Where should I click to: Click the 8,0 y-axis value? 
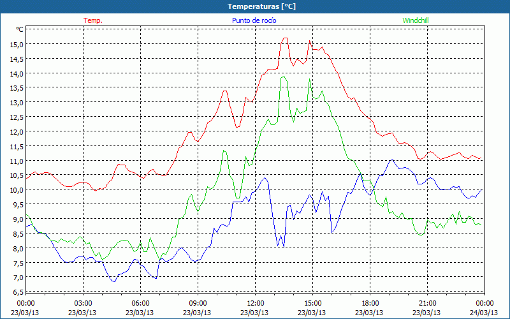[x=18, y=248]
